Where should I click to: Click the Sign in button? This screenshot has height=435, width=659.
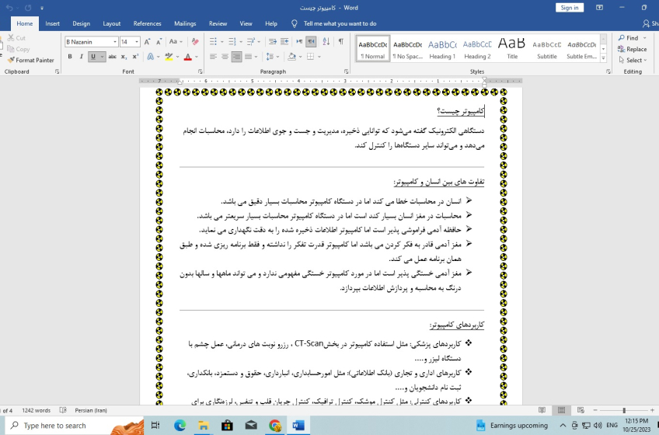[569, 8]
